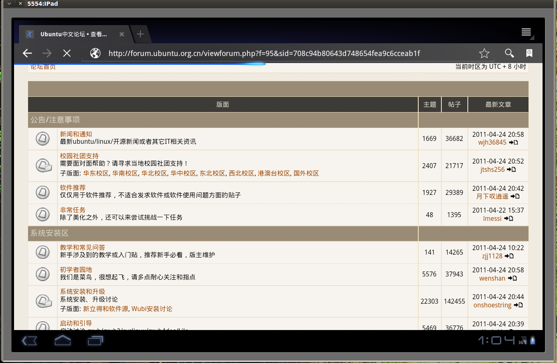Screen dimensions: 557x363
Task: Click forum status icon for 校园社团支持
Action: click(x=43, y=166)
